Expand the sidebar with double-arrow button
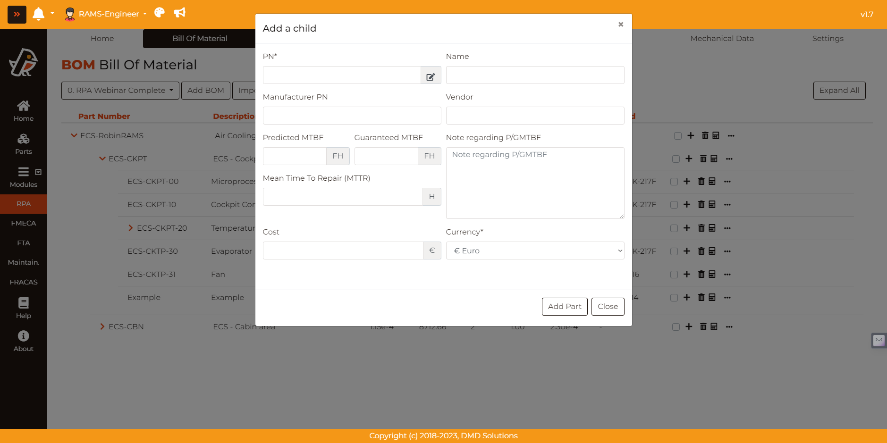 point(17,14)
